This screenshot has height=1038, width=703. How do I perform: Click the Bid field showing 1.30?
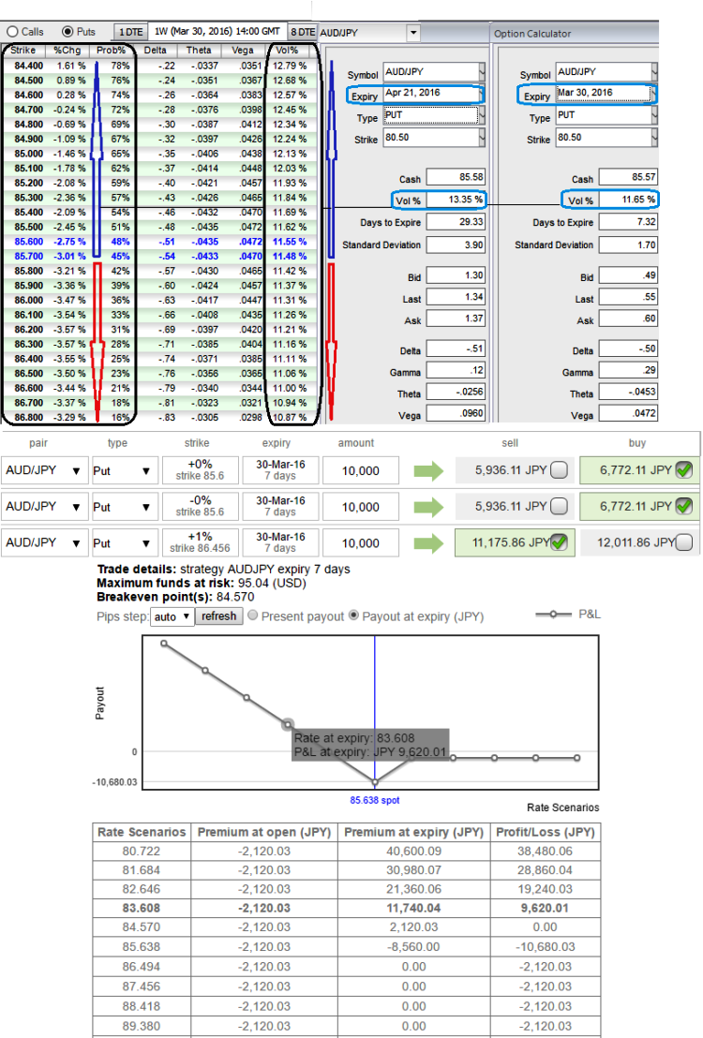(456, 275)
